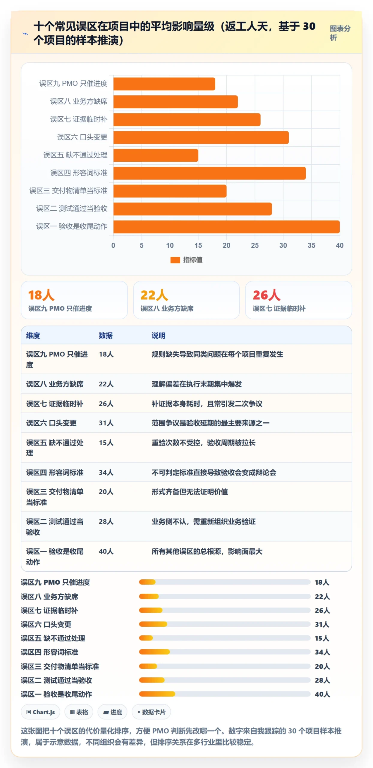Click the 误区三 交付物清单当标准 chart bar

coord(170,191)
